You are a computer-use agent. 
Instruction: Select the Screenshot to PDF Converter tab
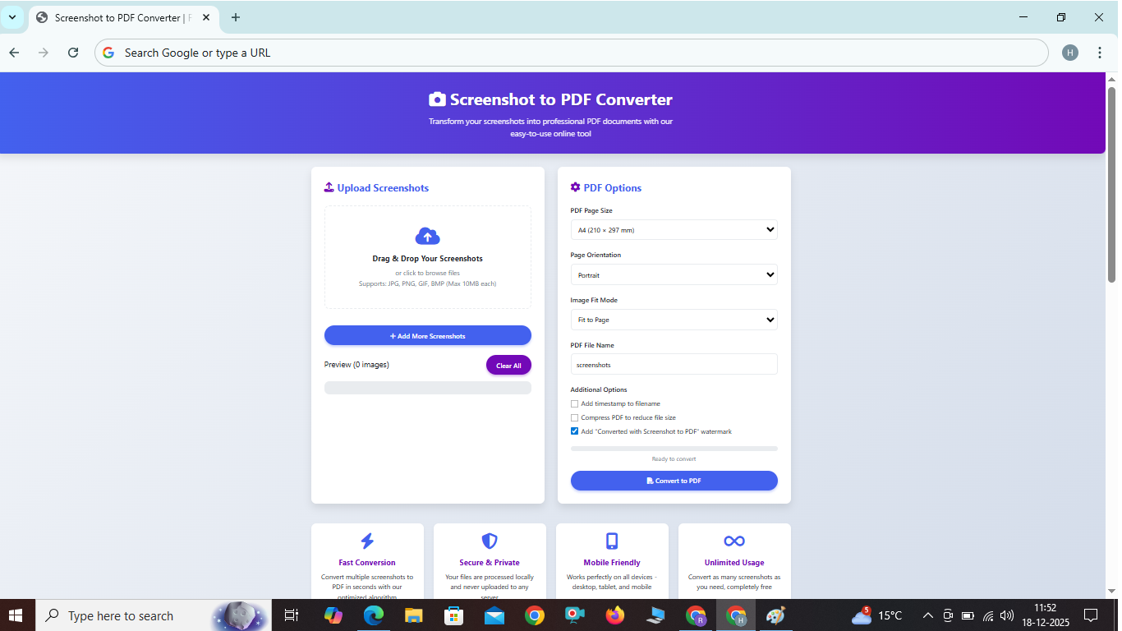[119, 16]
